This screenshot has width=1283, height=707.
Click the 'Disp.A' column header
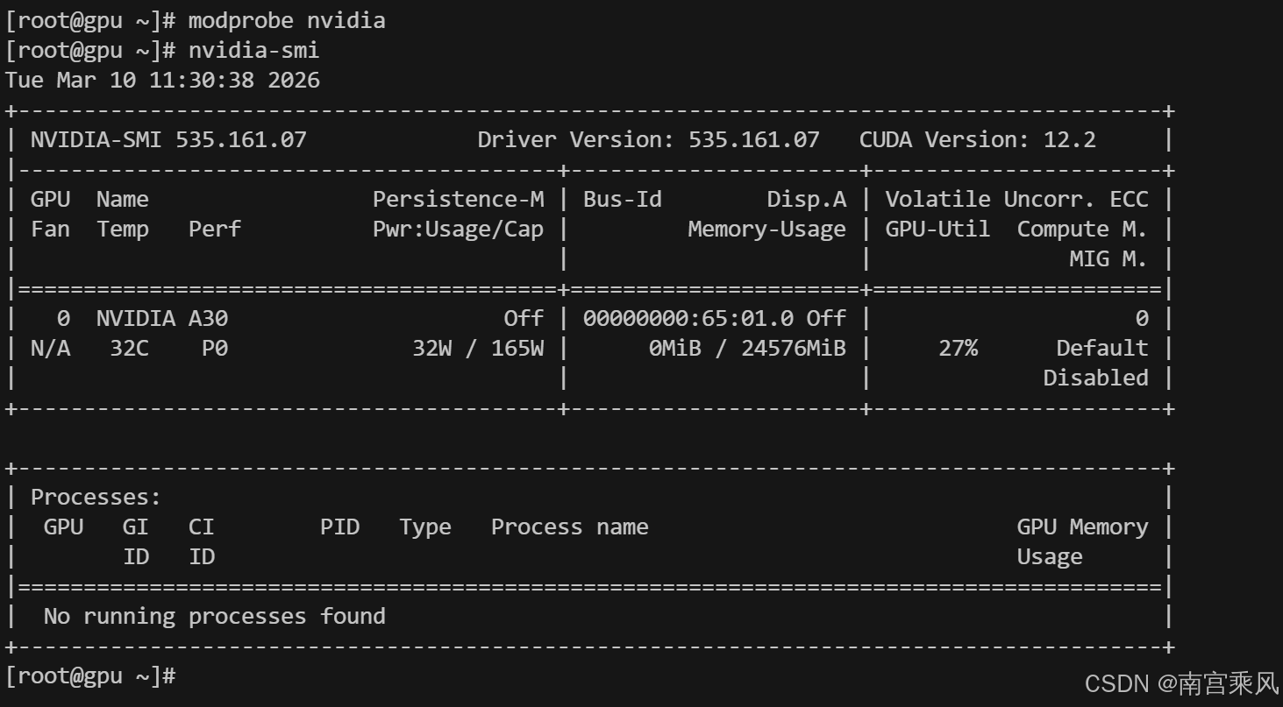point(807,199)
